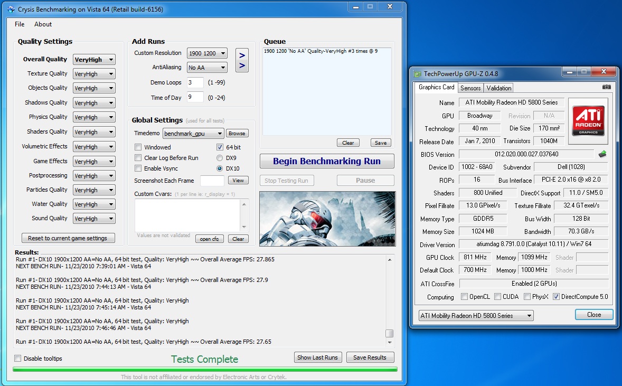The image size is (622, 386).
Task: Click the Crysis nanosuit artwork image
Action: coord(327,219)
